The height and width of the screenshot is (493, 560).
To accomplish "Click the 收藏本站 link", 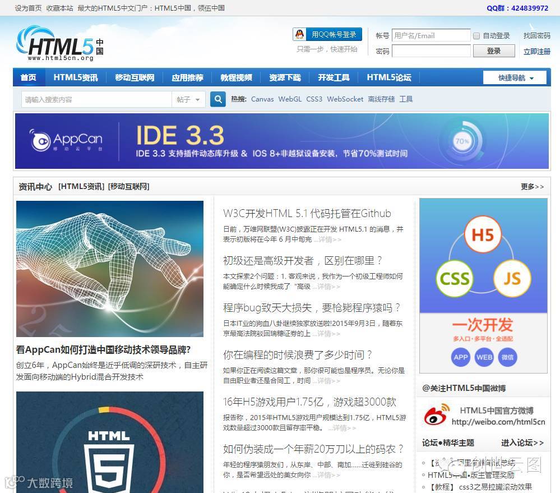I will click(59, 8).
